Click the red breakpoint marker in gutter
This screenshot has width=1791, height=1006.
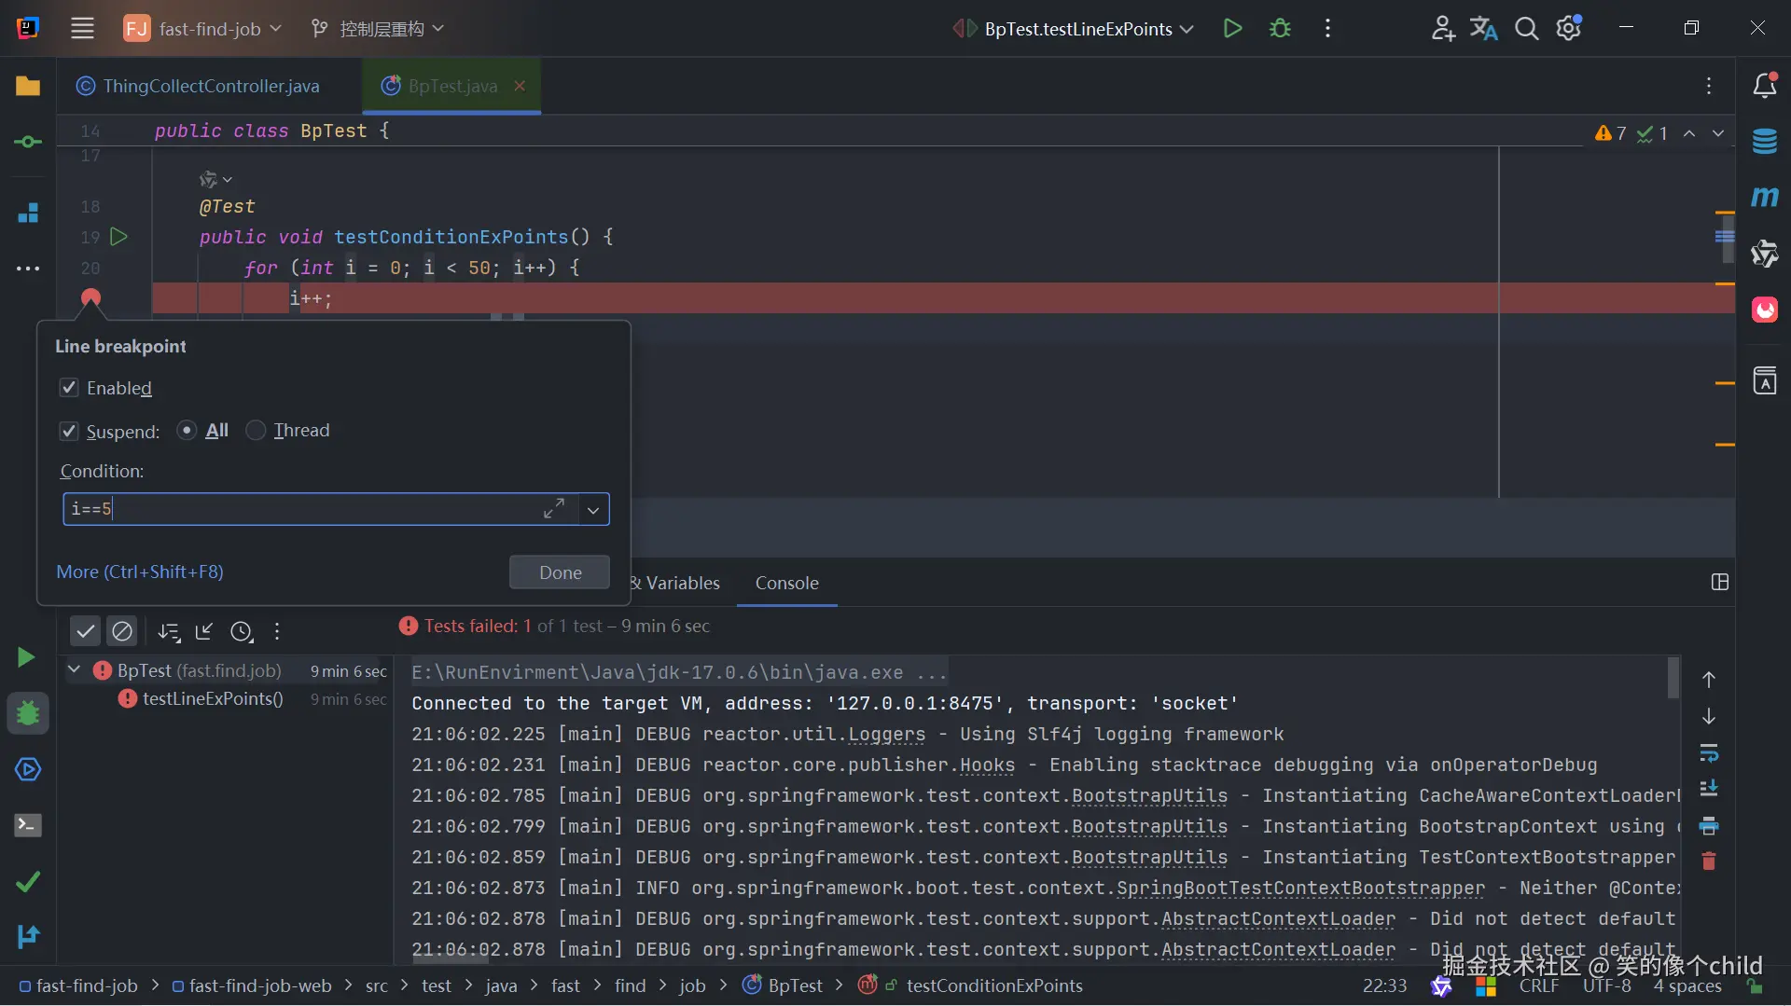[90, 298]
